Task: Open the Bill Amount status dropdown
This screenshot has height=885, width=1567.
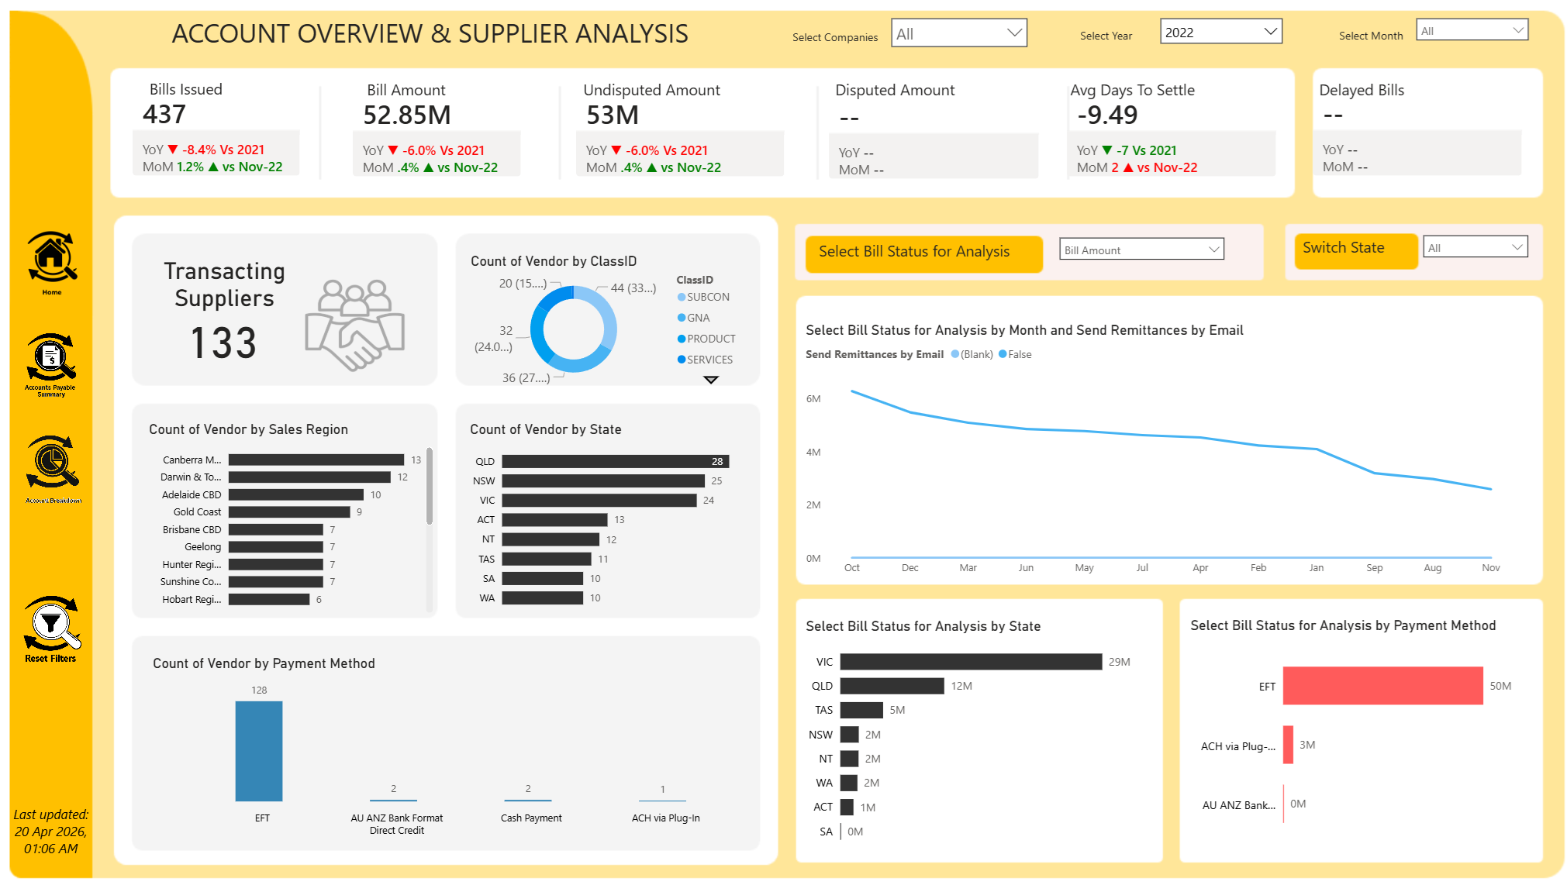Action: coord(1141,250)
